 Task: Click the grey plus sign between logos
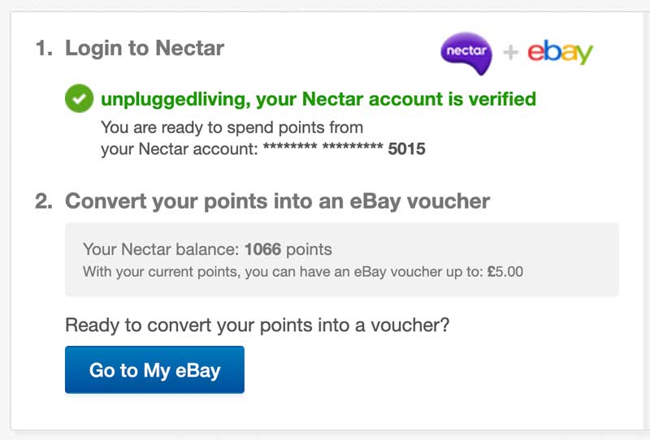[510, 53]
